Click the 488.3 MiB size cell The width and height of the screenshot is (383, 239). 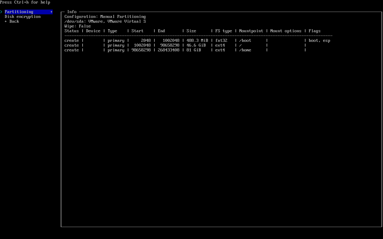click(x=197, y=41)
